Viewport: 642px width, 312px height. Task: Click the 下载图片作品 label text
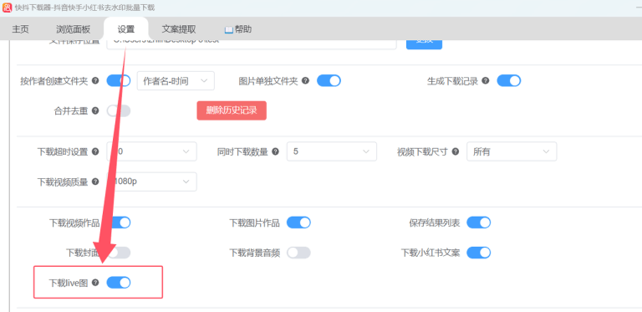[254, 222]
